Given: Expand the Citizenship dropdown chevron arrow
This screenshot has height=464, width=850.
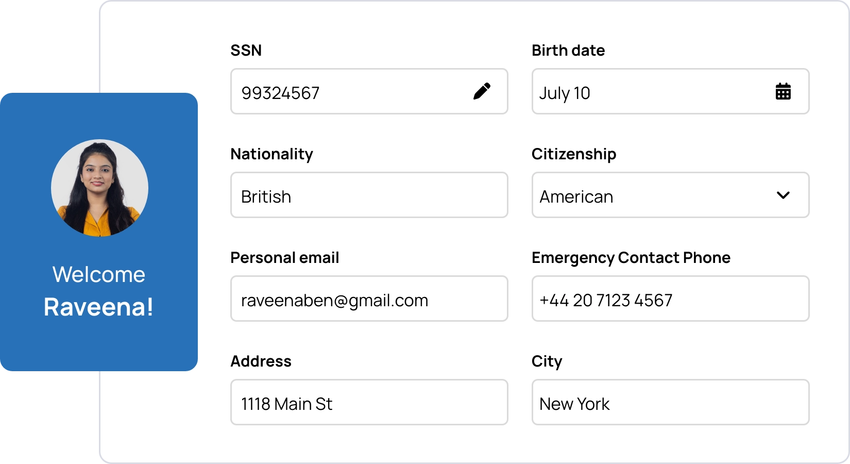Looking at the screenshot, I should (783, 195).
